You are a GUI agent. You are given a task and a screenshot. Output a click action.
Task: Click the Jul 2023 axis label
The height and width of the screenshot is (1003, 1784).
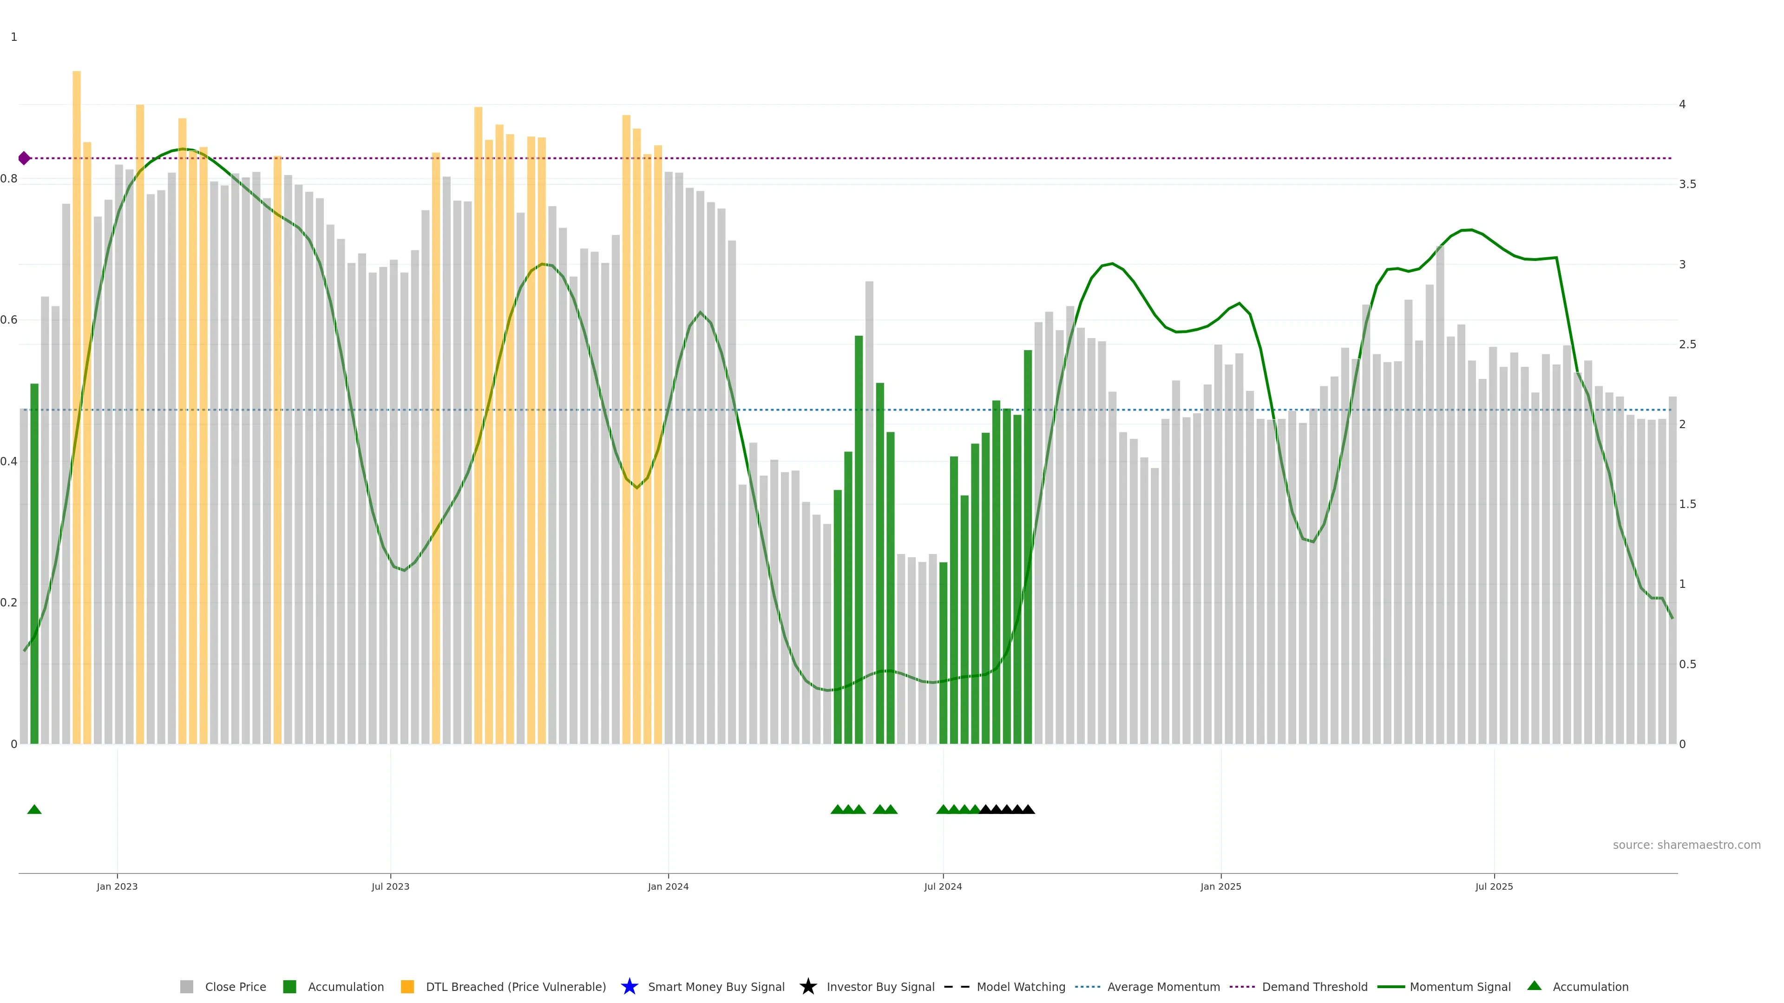[x=390, y=886]
